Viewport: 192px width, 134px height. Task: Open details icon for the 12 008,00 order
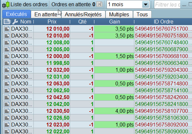click(x=7, y=42)
